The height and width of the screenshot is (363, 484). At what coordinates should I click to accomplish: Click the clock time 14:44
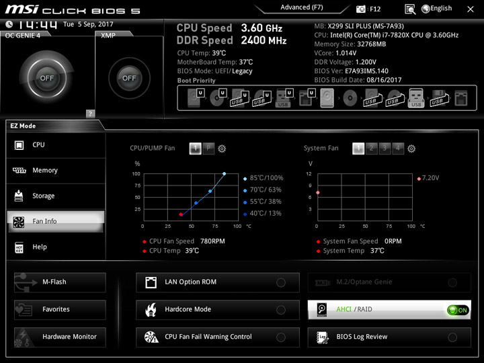38,25
